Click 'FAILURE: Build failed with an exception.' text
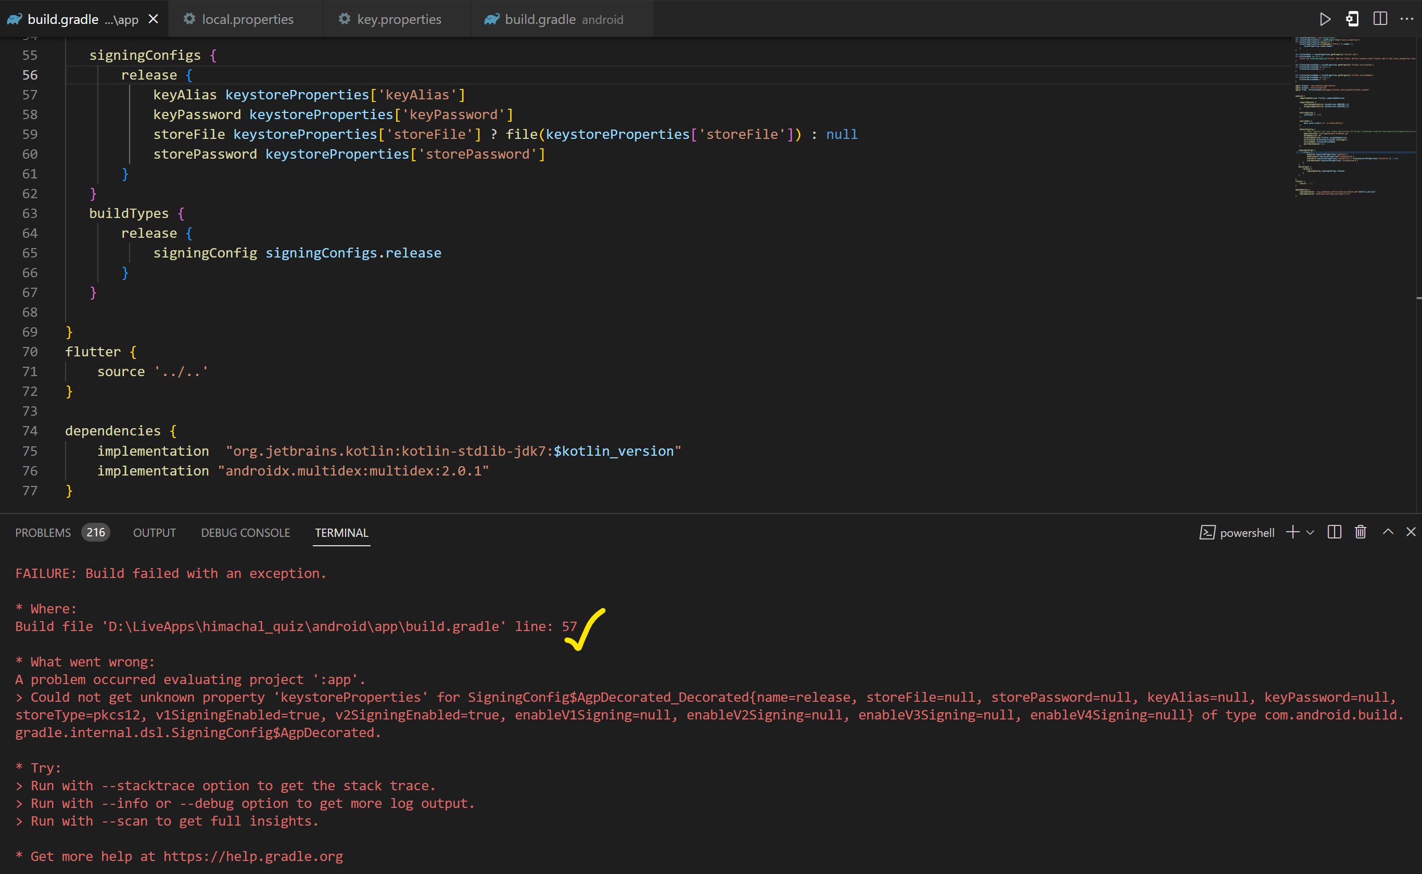1422x874 pixels. 171,573
